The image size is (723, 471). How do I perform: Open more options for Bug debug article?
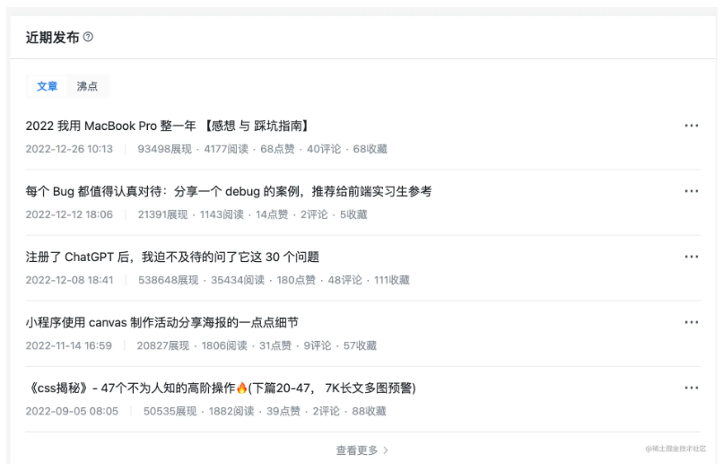click(692, 191)
